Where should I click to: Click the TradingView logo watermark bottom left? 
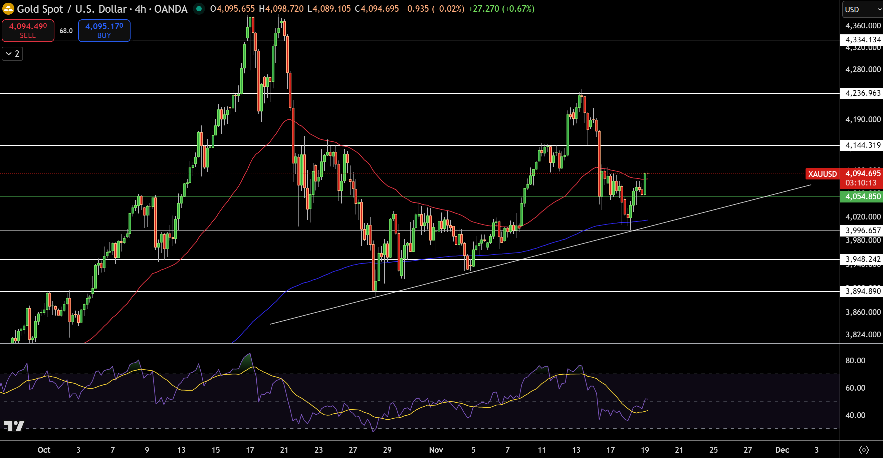pos(14,426)
